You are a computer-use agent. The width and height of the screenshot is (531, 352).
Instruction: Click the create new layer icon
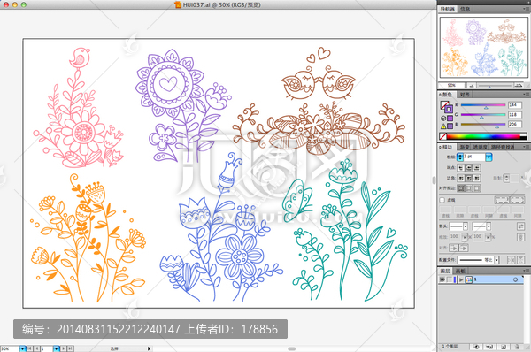click(x=504, y=347)
